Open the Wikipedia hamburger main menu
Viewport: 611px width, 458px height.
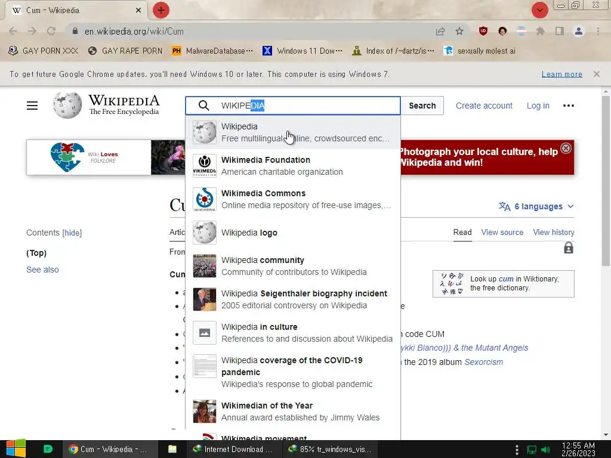pos(32,106)
